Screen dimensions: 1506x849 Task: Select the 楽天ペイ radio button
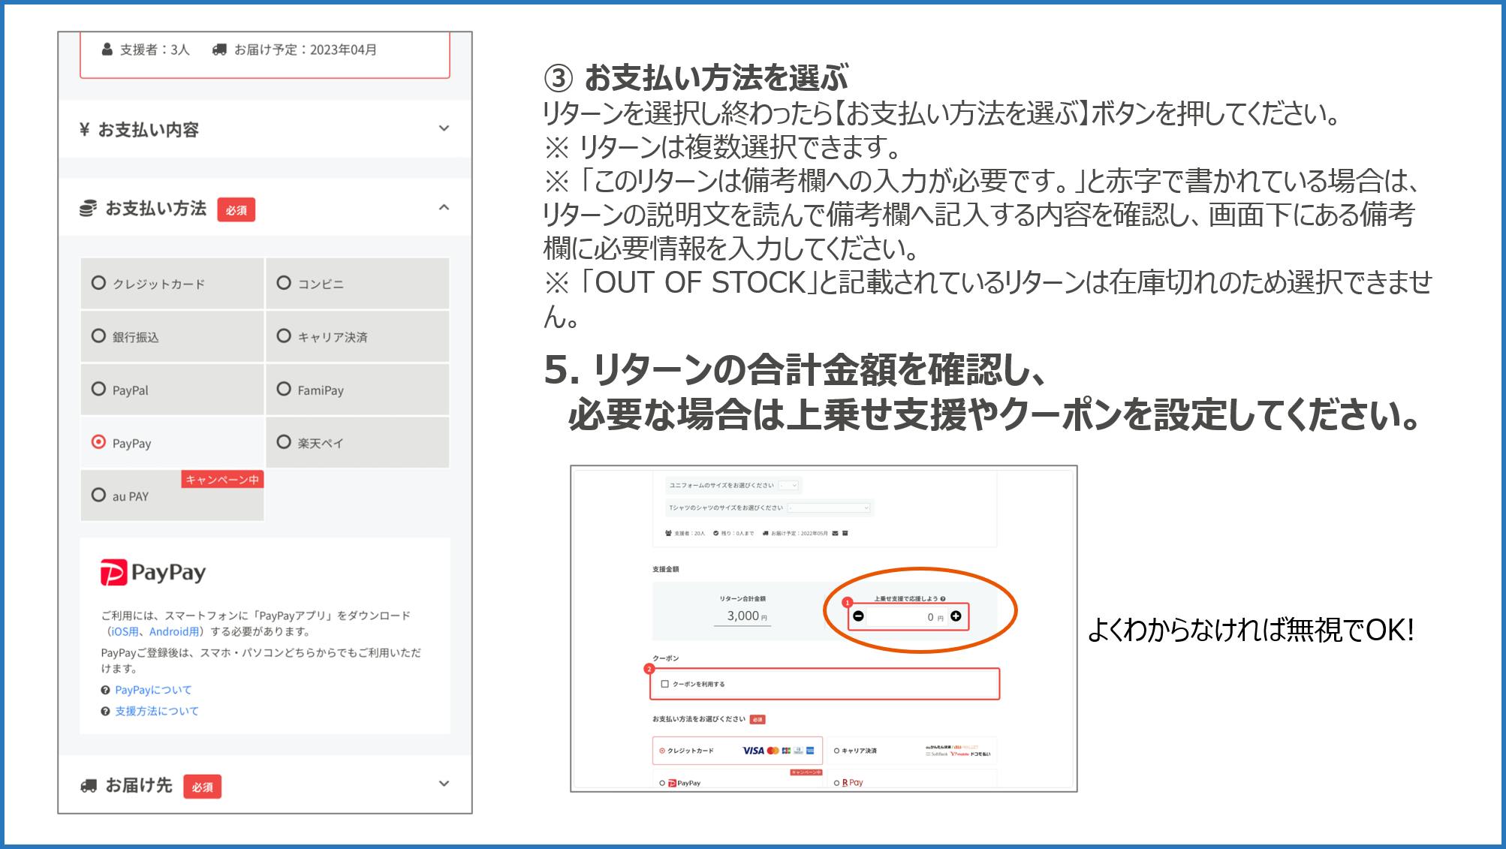[284, 441]
